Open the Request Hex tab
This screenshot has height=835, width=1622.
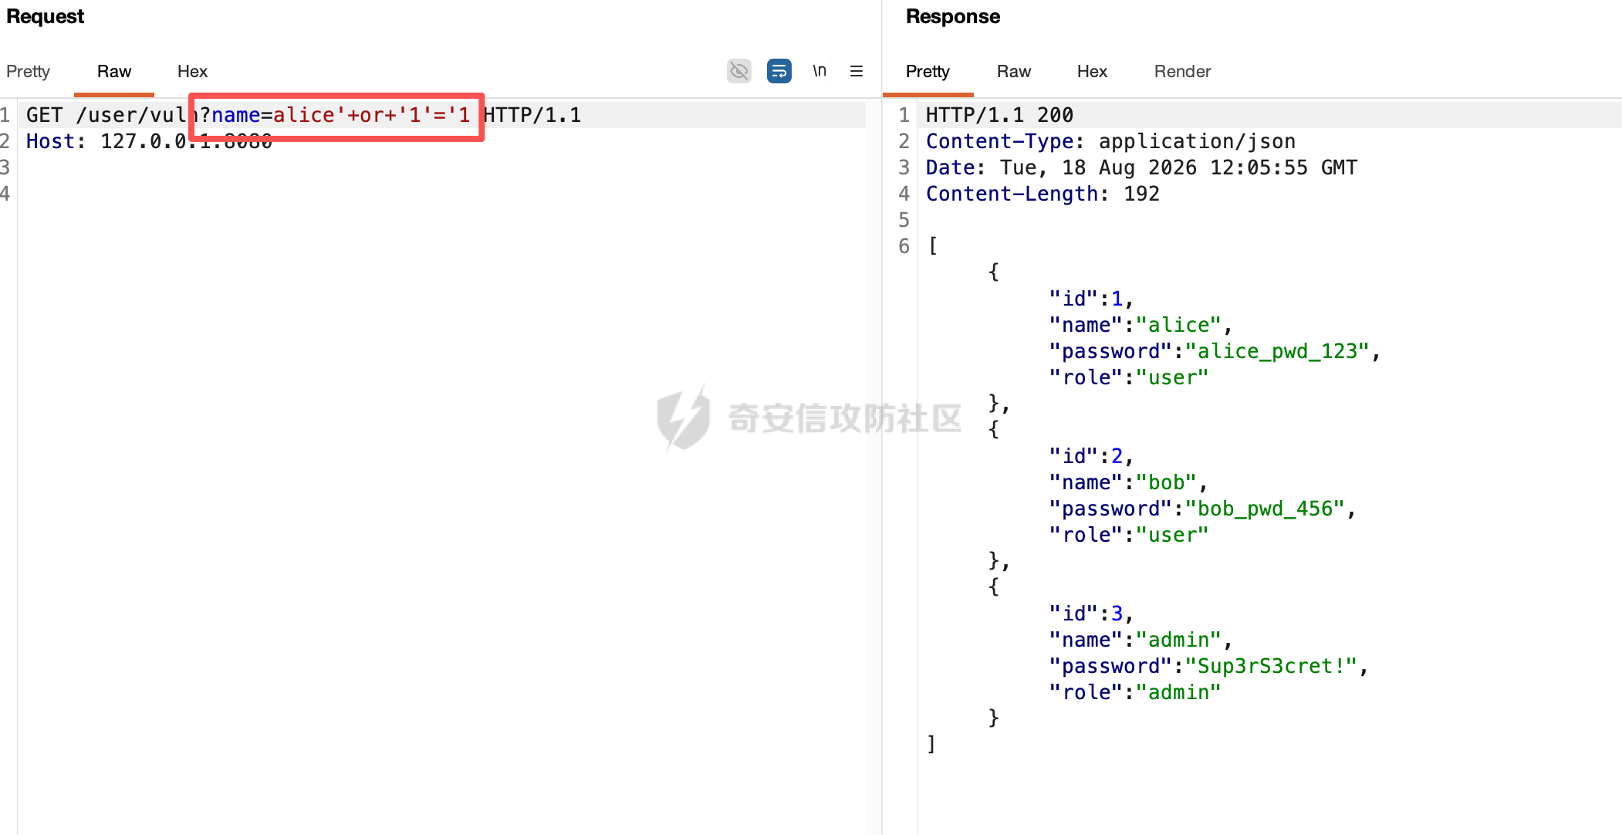(x=192, y=72)
